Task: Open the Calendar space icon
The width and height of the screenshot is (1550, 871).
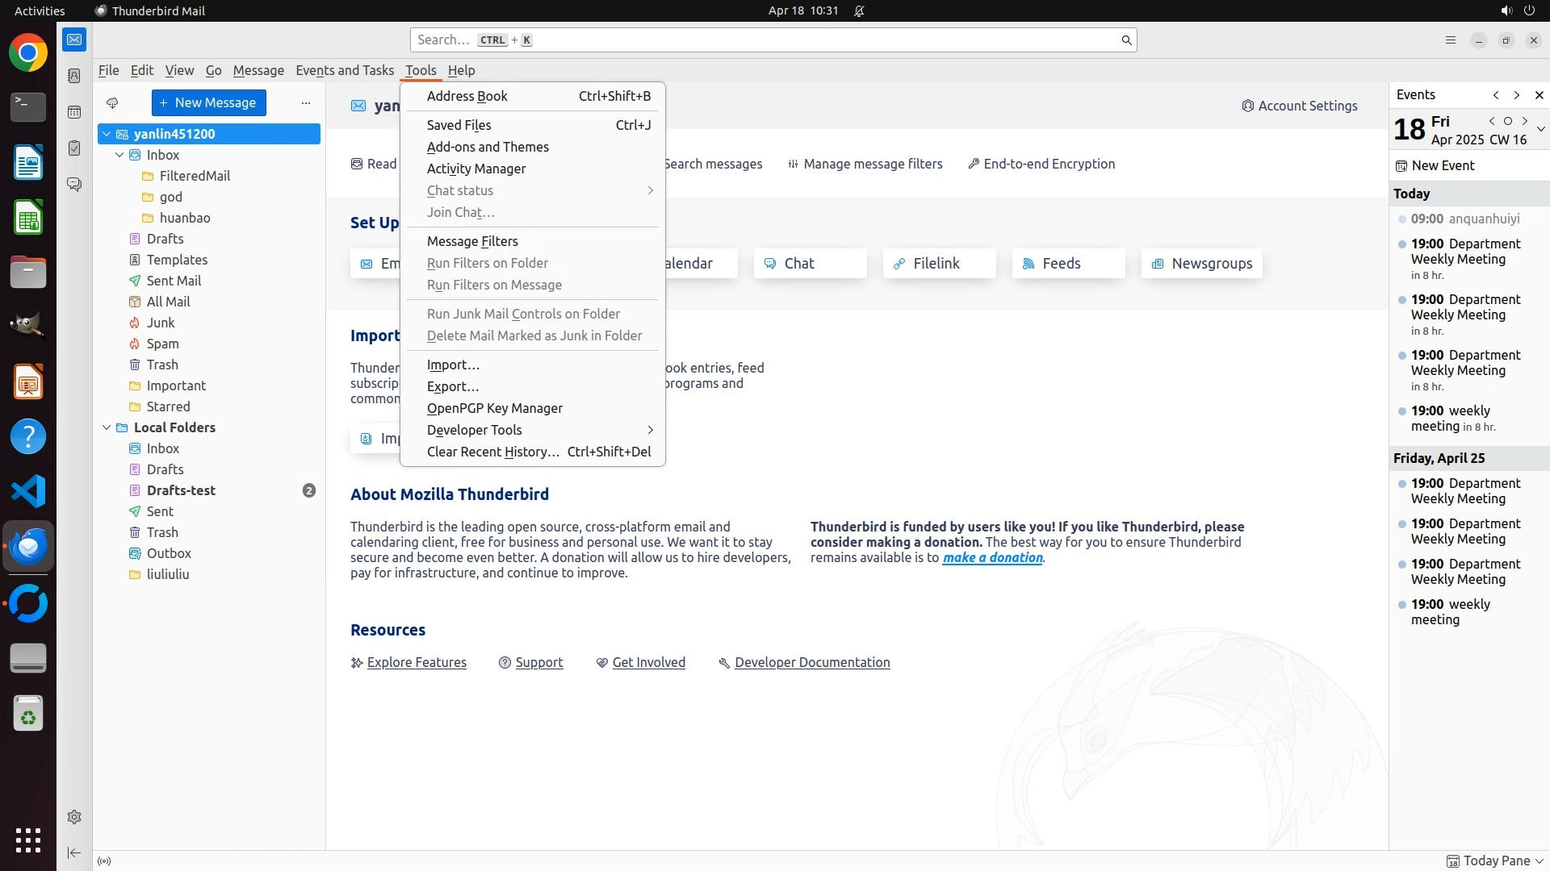Action: 74,112
